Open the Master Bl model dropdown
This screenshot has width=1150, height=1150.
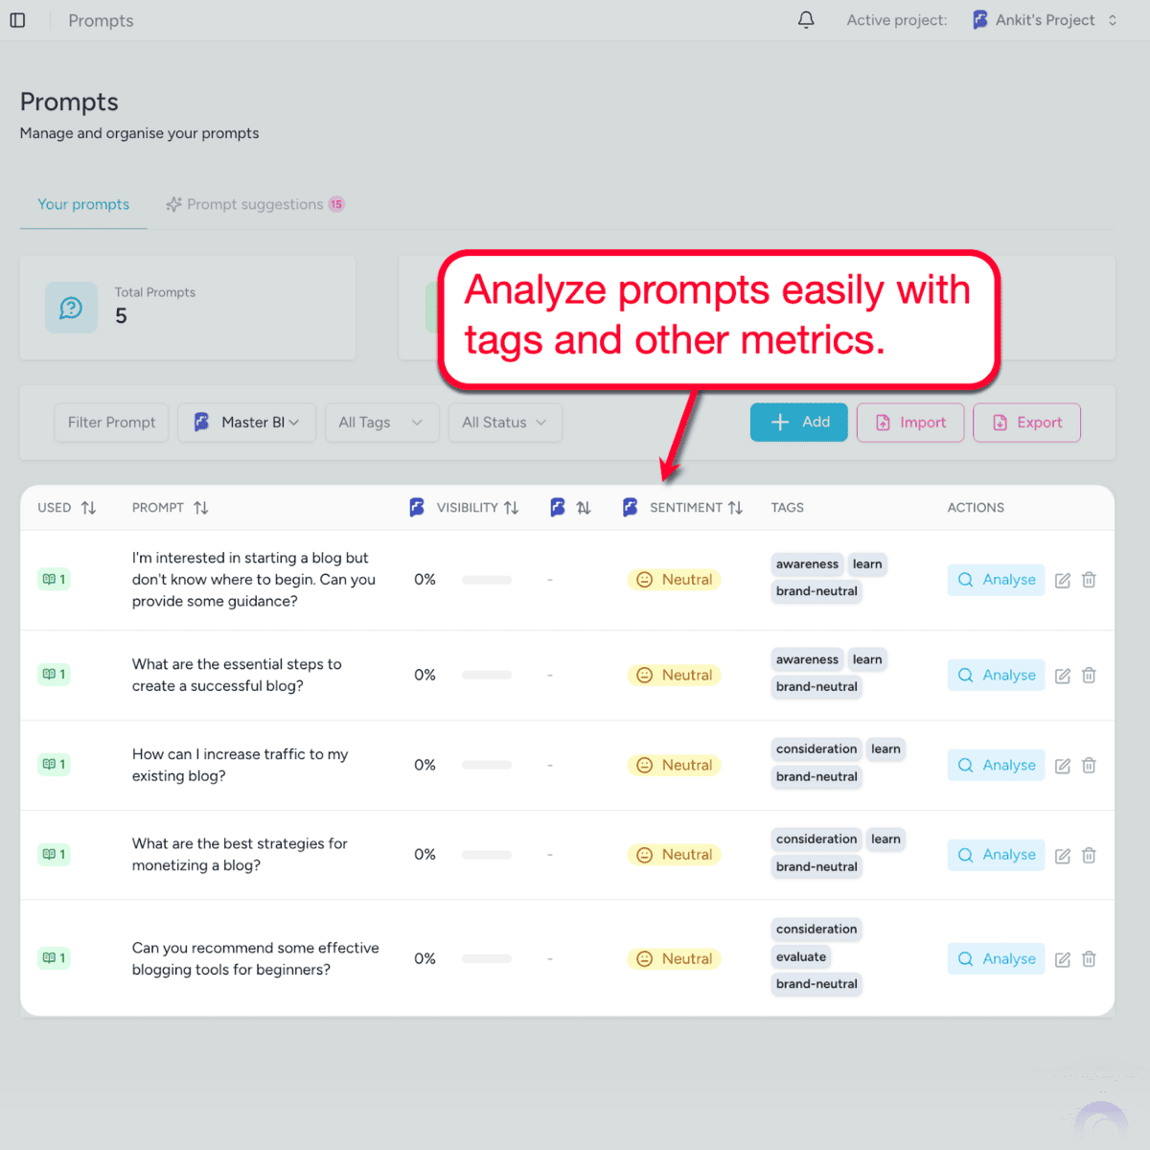click(x=247, y=423)
